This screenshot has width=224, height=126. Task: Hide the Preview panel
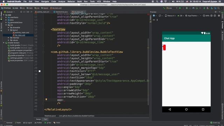tap(219, 12)
